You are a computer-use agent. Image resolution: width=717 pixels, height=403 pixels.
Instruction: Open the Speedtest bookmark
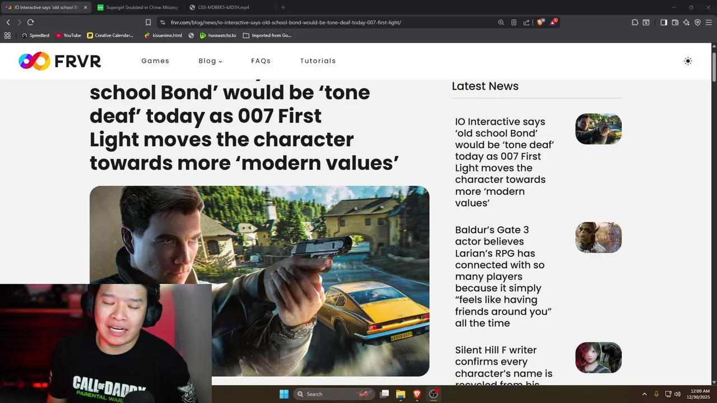point(35,35)
